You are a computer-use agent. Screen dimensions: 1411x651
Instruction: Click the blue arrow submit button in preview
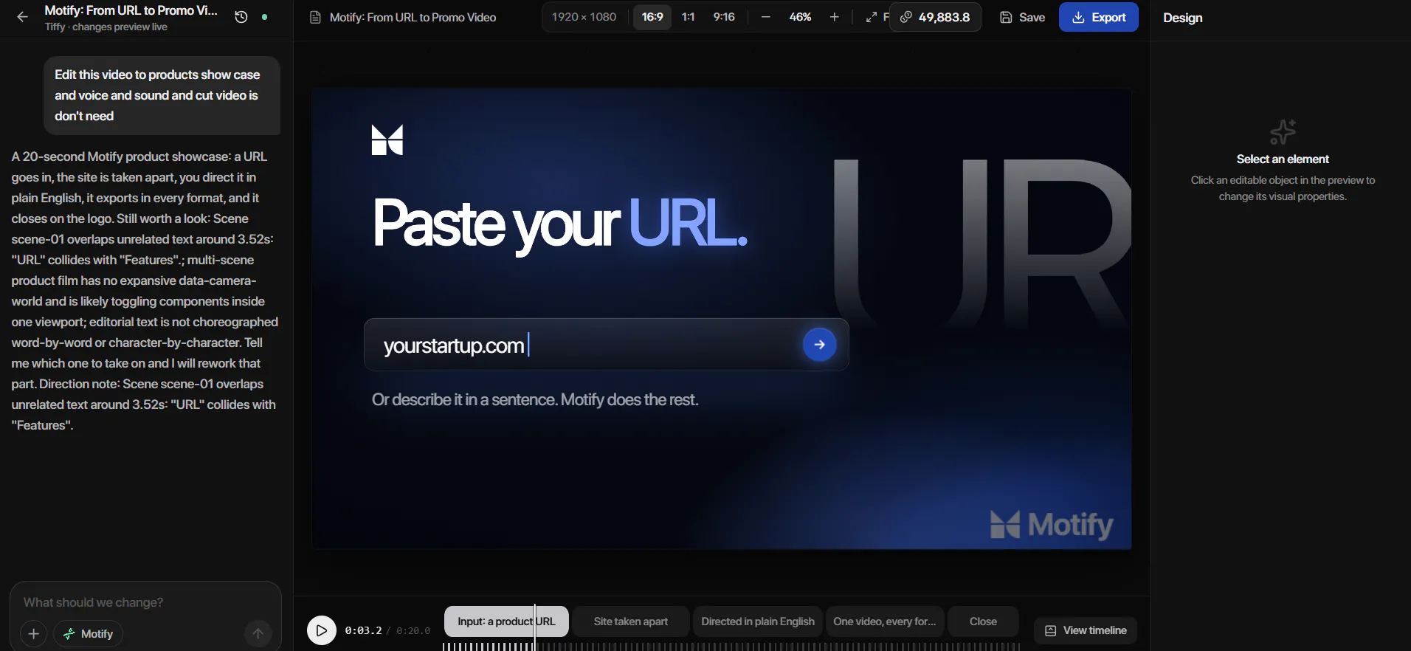[819, 345]
